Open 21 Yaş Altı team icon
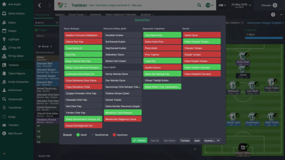The height and width of the screenshot is (160, 285). (x=4, y=48)
